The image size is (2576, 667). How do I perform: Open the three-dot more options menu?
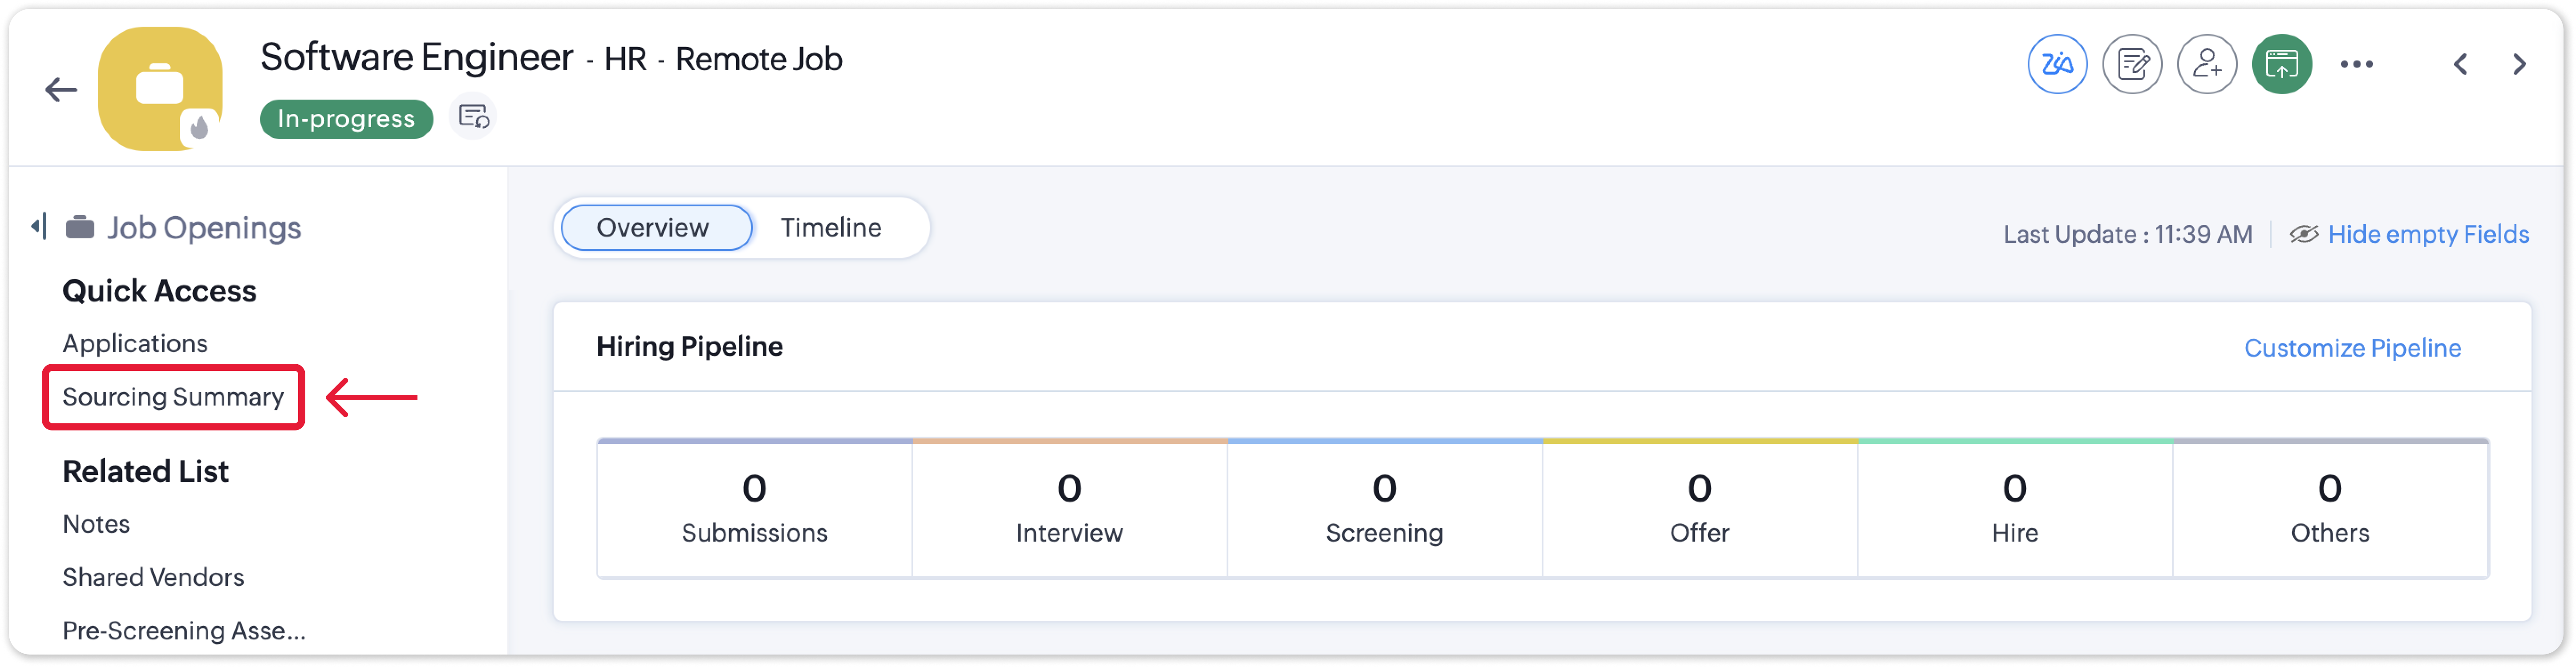pos(2356,64)
